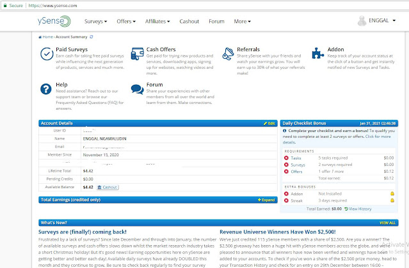Click the lock icon on Streak row
This screenshot has width=409, height=268.
[x=392, y=200]
